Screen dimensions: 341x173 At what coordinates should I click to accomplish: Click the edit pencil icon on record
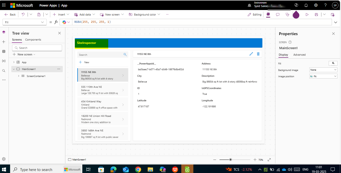[251, 54]
